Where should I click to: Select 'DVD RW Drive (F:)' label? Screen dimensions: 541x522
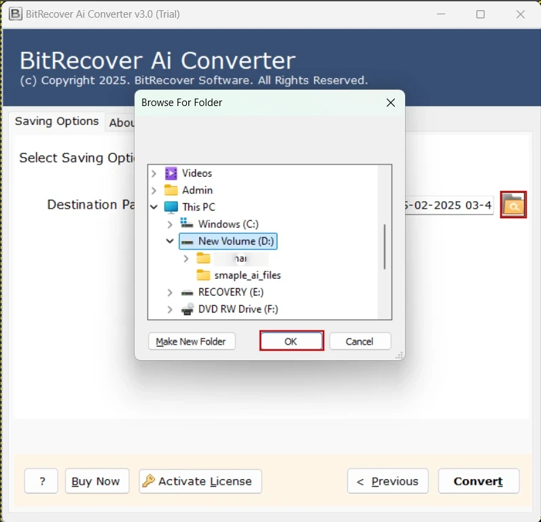coord(238,309)
